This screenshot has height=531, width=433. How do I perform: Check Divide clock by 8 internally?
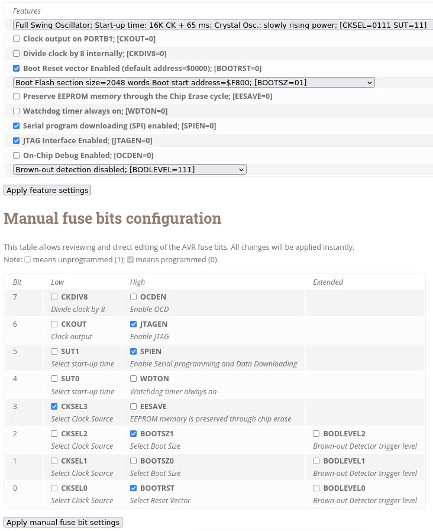point(16,54)
